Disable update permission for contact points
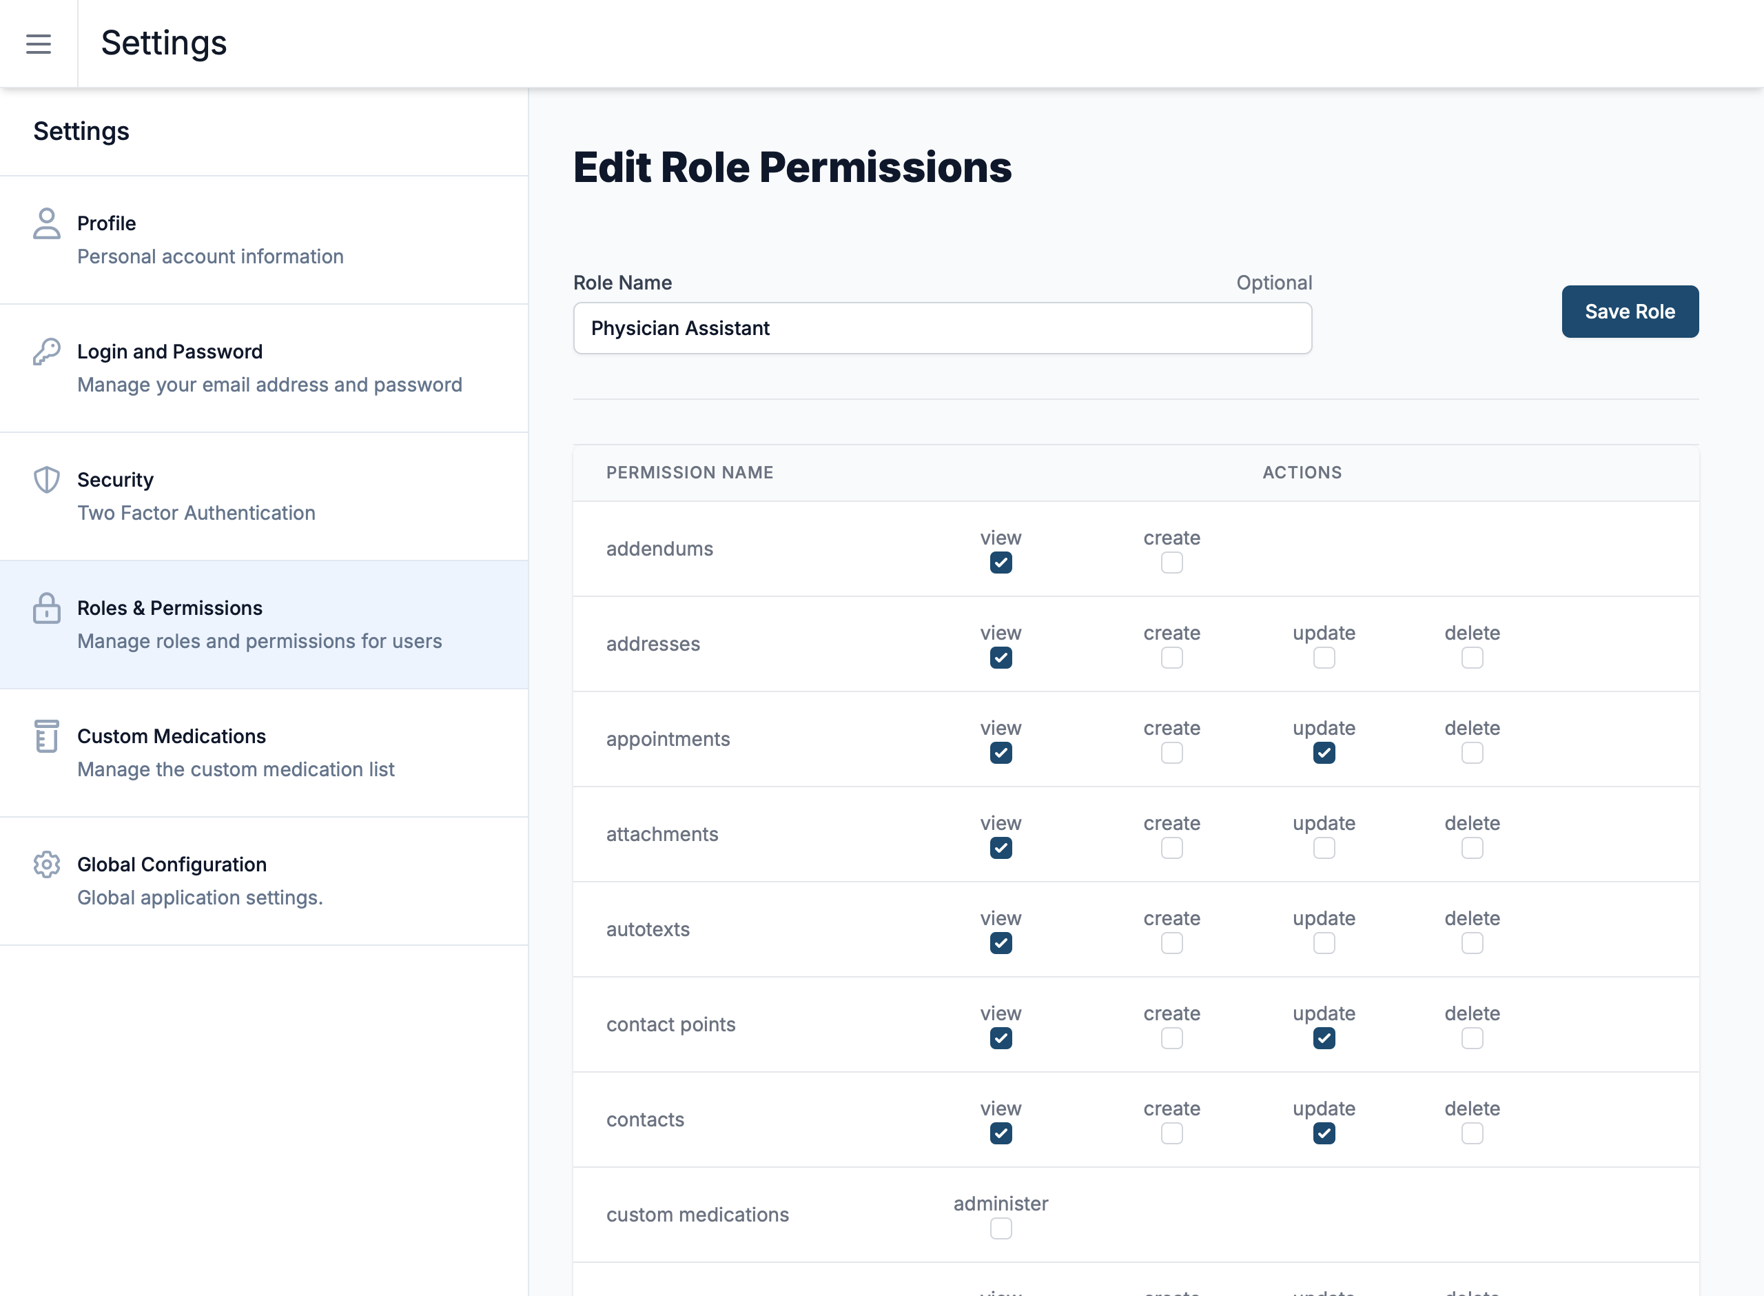 [1324, 1038]
